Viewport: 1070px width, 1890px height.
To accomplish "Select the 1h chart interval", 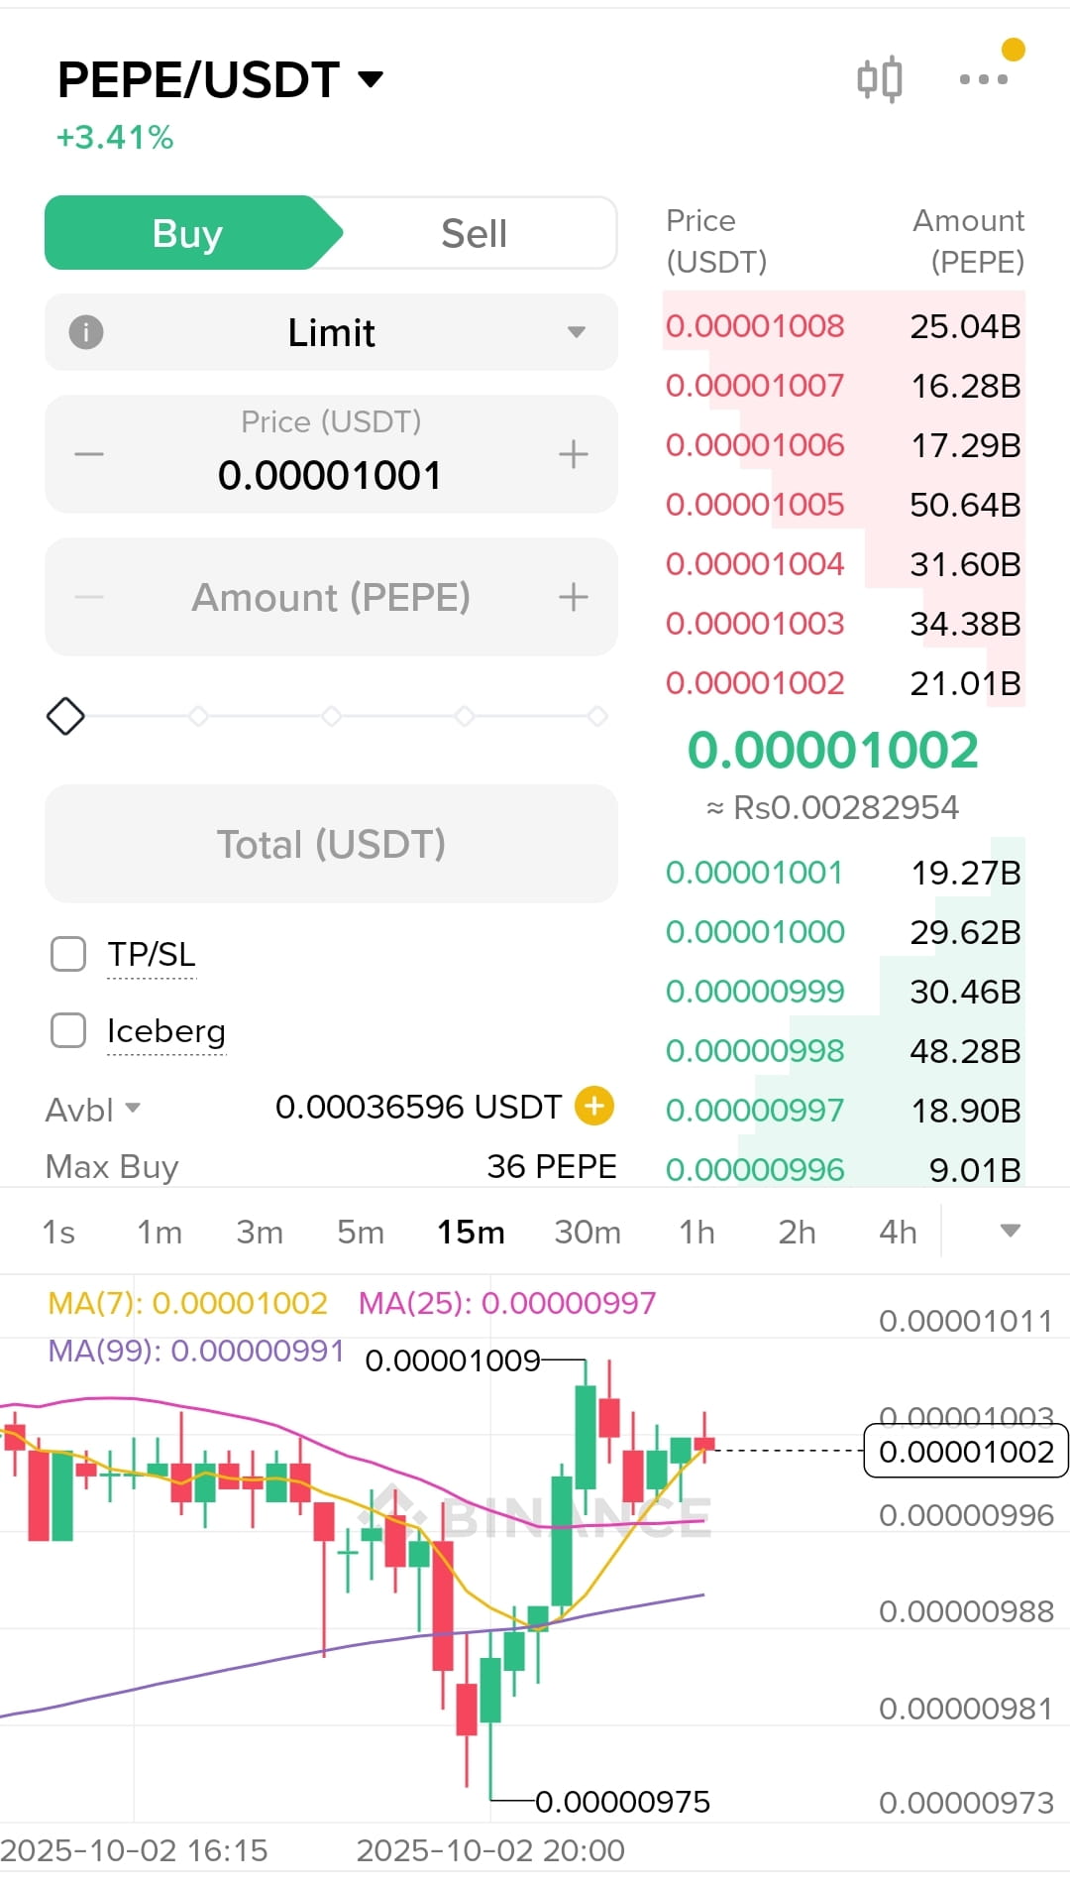I will [696, 1232].
